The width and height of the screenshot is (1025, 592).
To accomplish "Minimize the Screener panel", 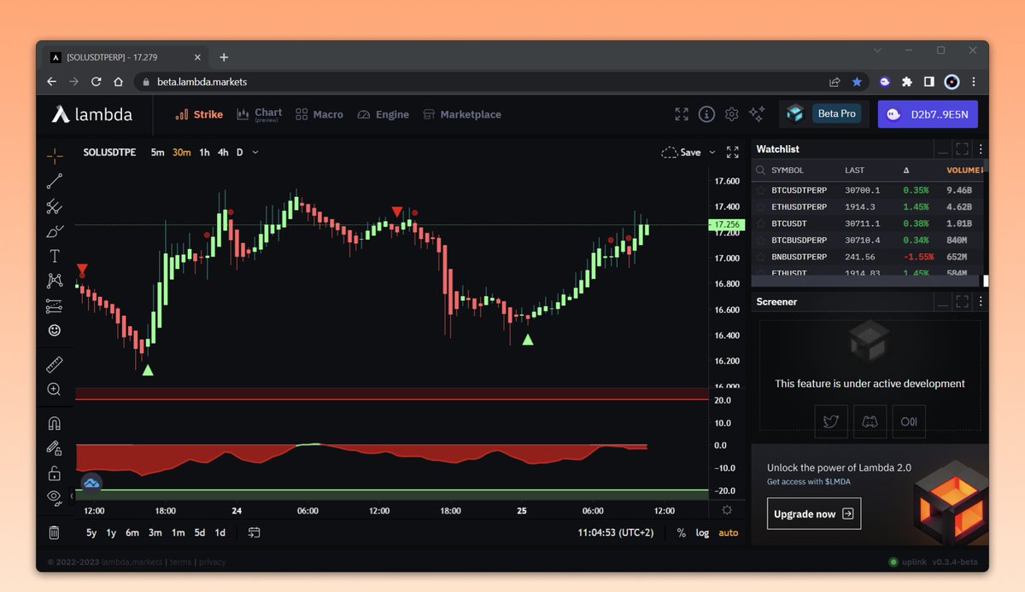I will [x=943, y=302].
